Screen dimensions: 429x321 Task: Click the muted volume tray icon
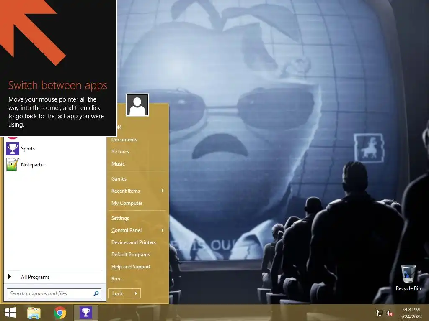(390, 313)
